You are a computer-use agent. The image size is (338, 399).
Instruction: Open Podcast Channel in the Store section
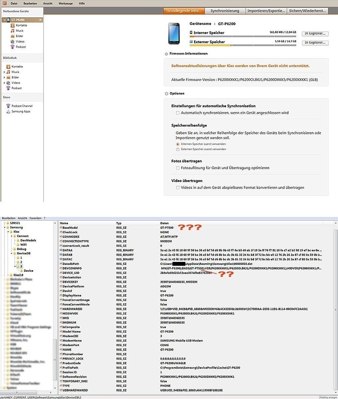tap(19, 106)
